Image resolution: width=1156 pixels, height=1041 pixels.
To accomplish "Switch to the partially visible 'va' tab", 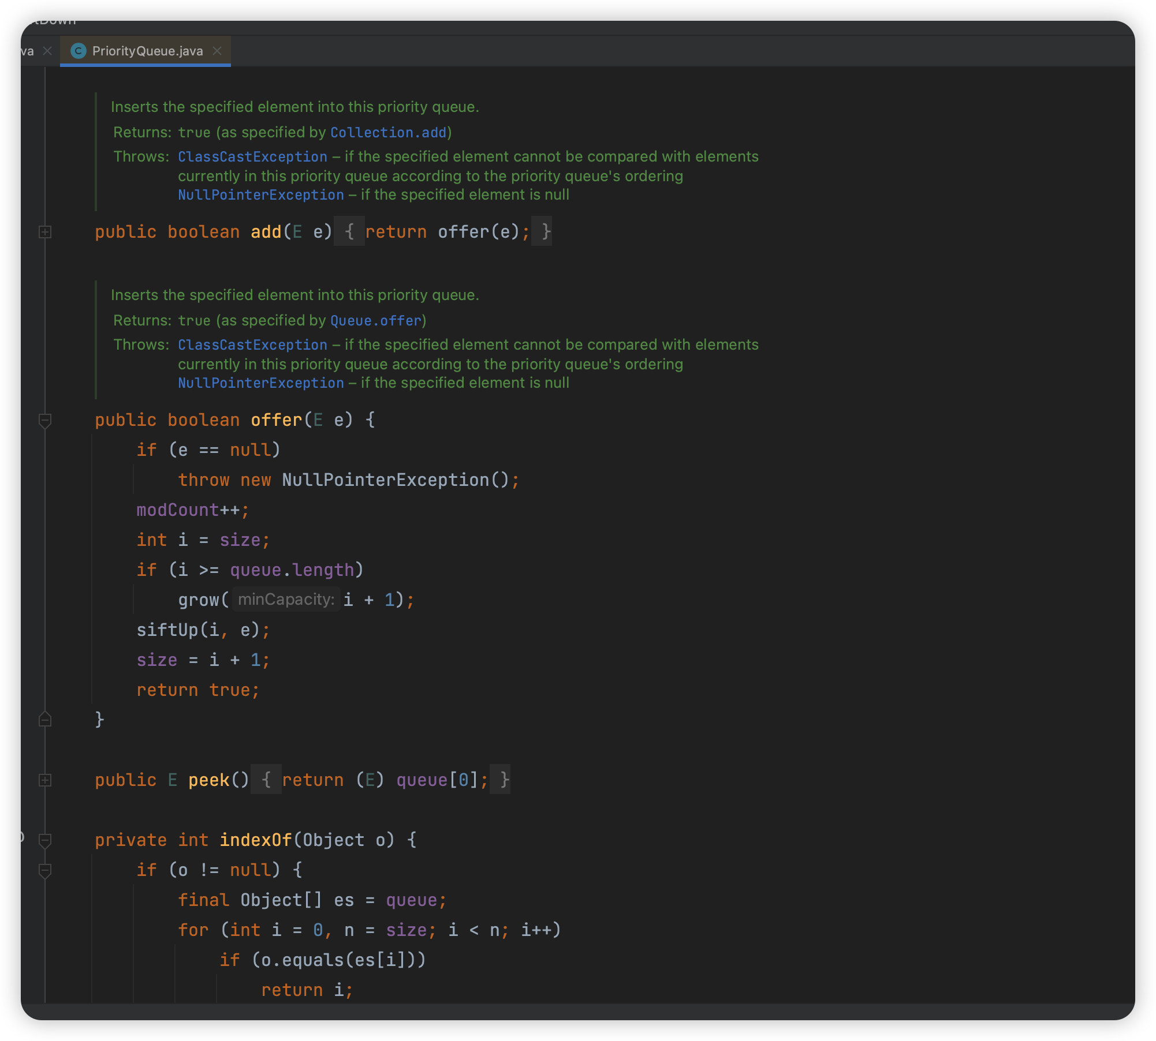I will tap(27, 51).
